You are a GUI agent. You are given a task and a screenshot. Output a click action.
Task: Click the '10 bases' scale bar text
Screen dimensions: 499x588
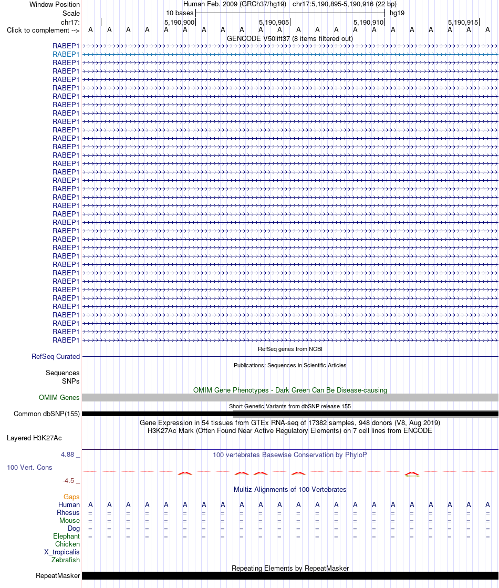pyautogui.click(x=180, y=13)
